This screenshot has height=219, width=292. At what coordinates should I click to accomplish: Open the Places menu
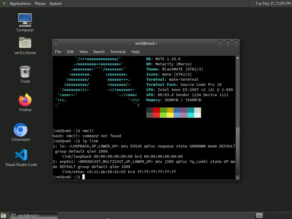(x=40, y=3)
